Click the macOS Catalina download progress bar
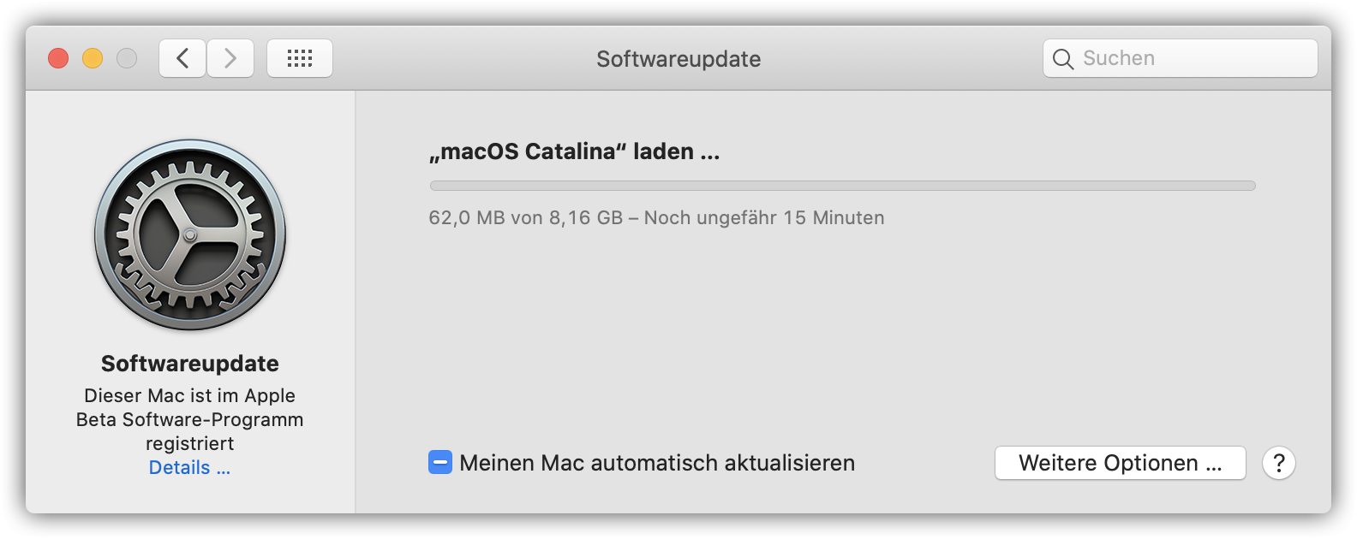Screen dimensions: 1357x539 click(842, 186)
